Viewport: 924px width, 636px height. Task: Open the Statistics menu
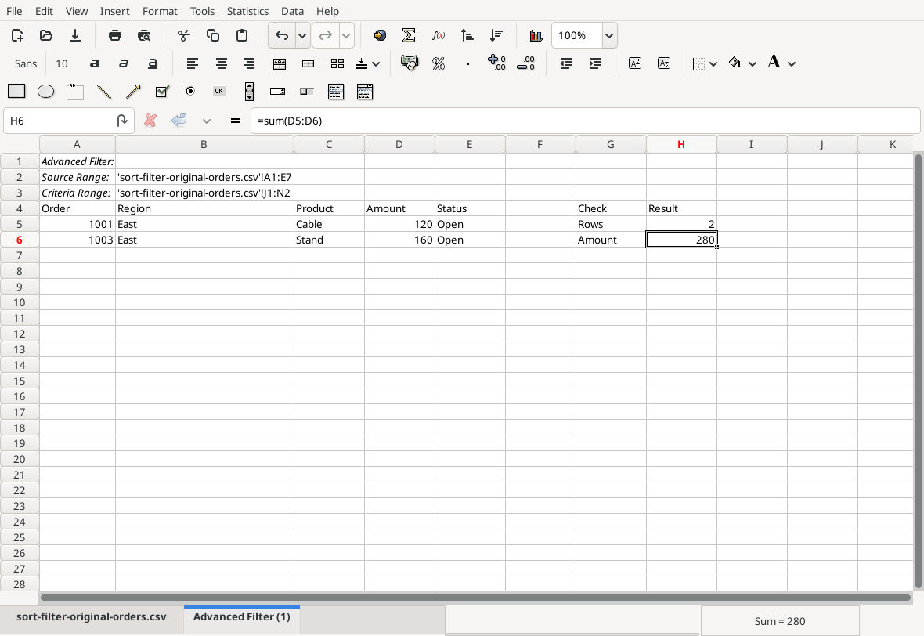[247, 11]
